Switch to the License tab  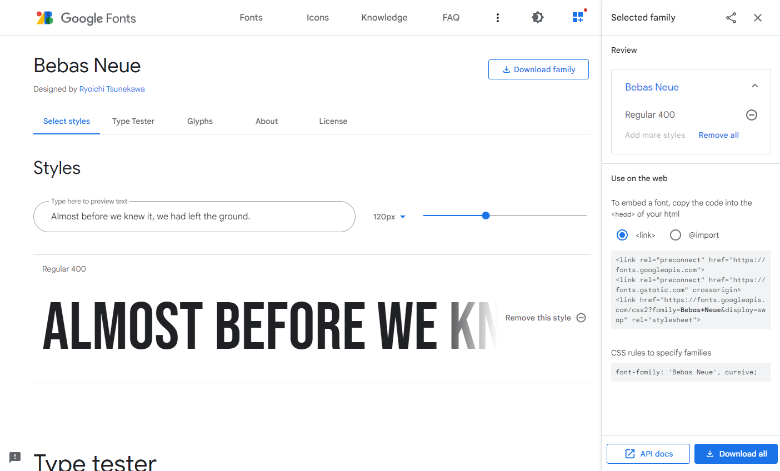point(333,121)
